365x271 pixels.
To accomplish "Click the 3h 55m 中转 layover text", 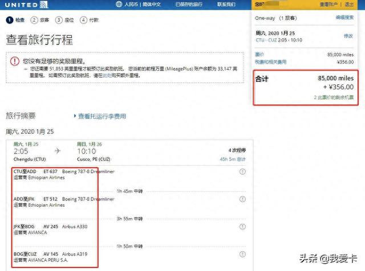I will pos(129,219).
